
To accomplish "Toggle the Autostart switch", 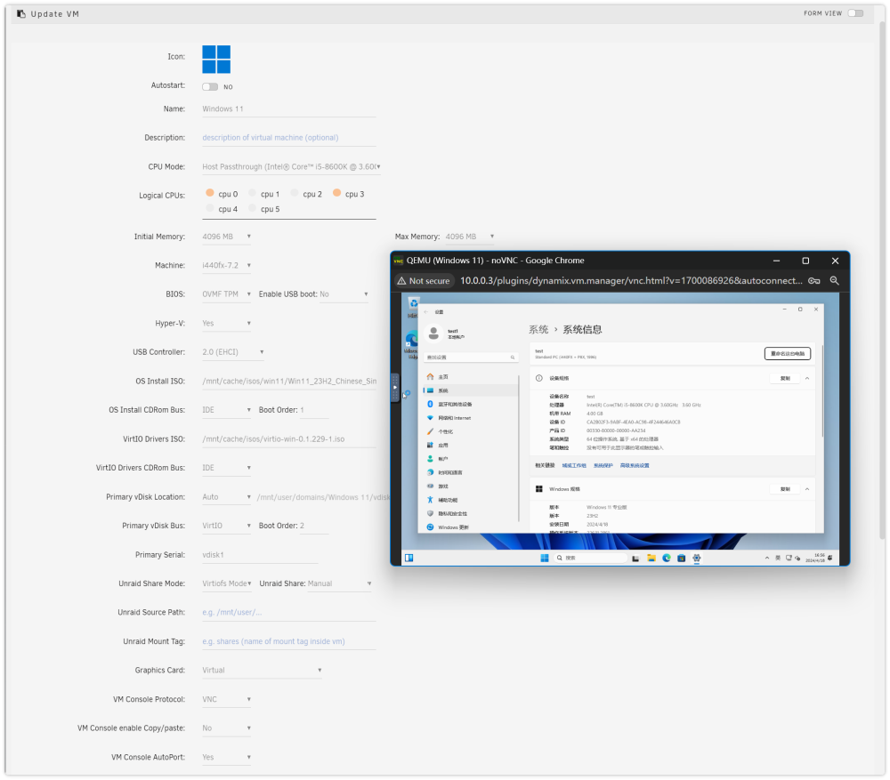I will pyautogui.click(x=210, y=87).
